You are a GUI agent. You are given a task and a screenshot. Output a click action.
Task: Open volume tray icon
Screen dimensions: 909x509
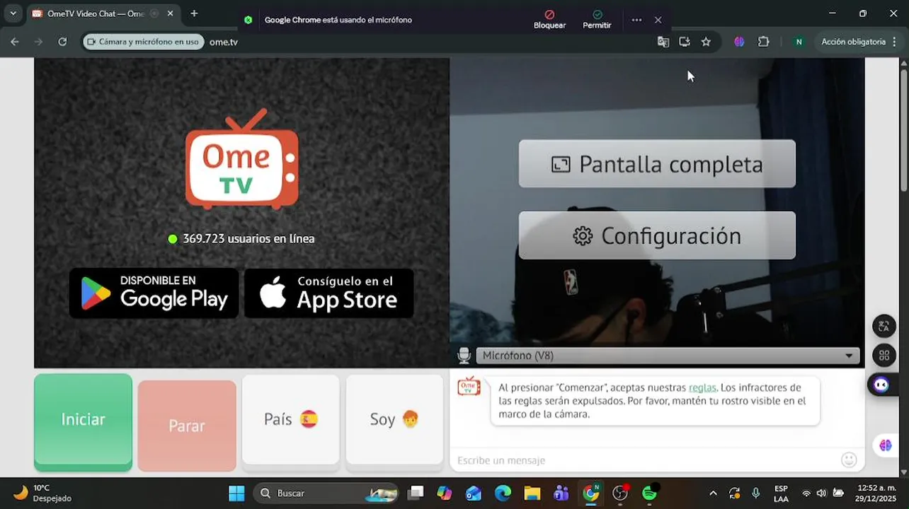[821, 493]
